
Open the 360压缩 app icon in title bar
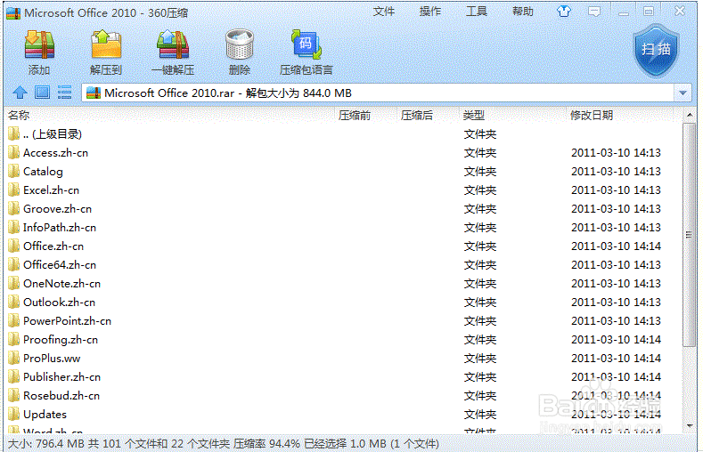click(x=13, y=13)
